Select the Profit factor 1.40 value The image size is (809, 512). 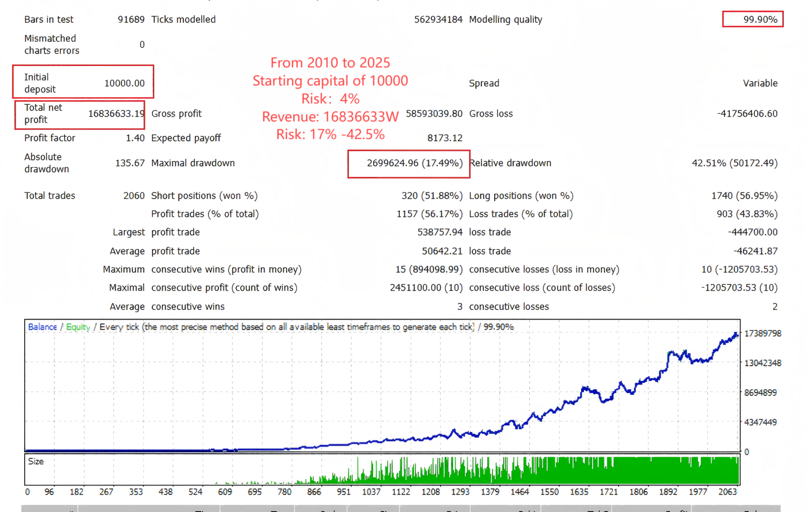pos(135,138)
